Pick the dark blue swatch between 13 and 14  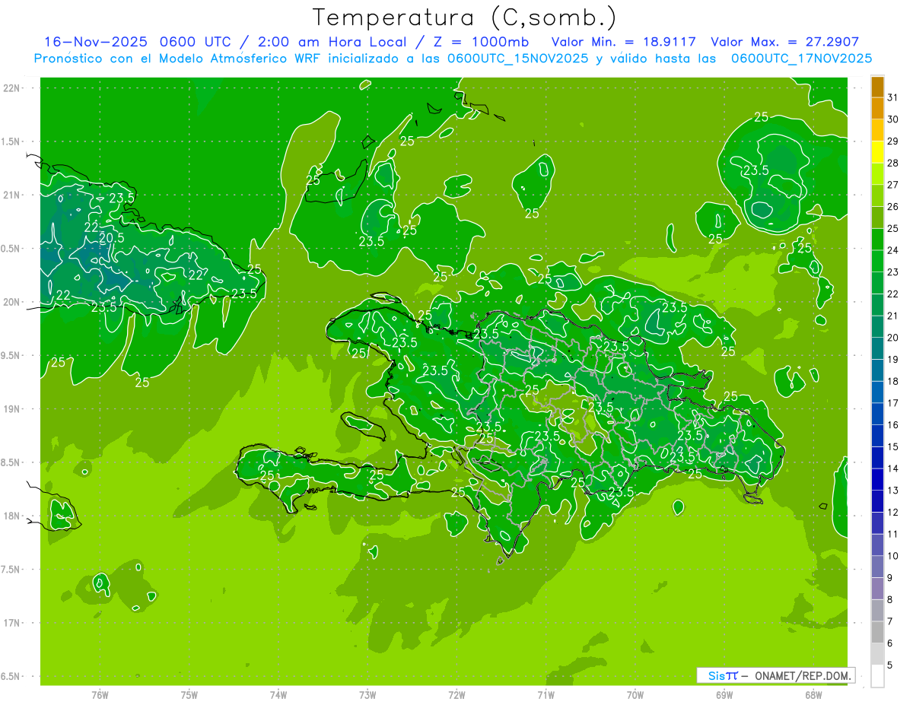point(877,480)
